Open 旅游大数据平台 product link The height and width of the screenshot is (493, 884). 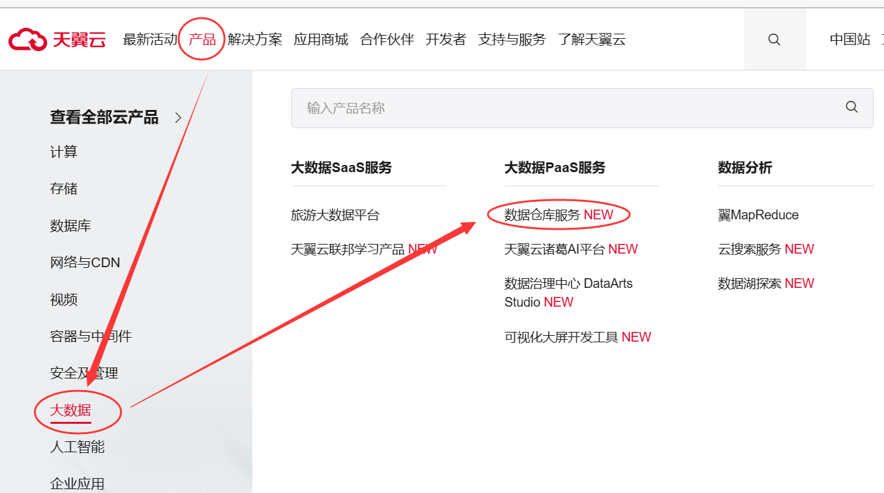tap(335, 215)
